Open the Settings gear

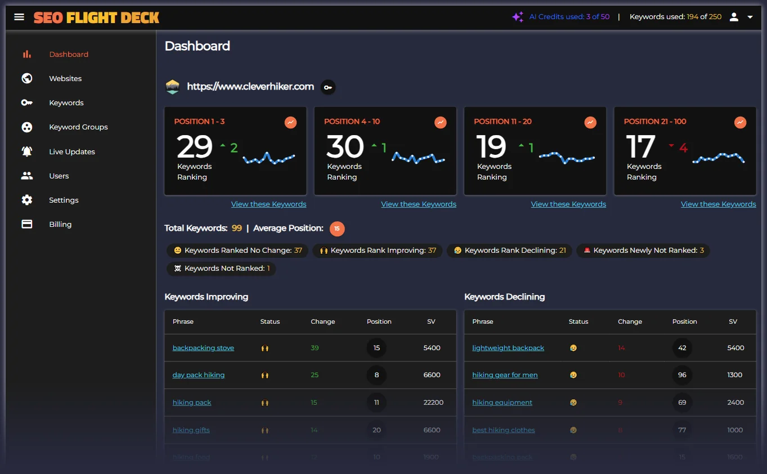pyautogui.click(x=26, y=200)
